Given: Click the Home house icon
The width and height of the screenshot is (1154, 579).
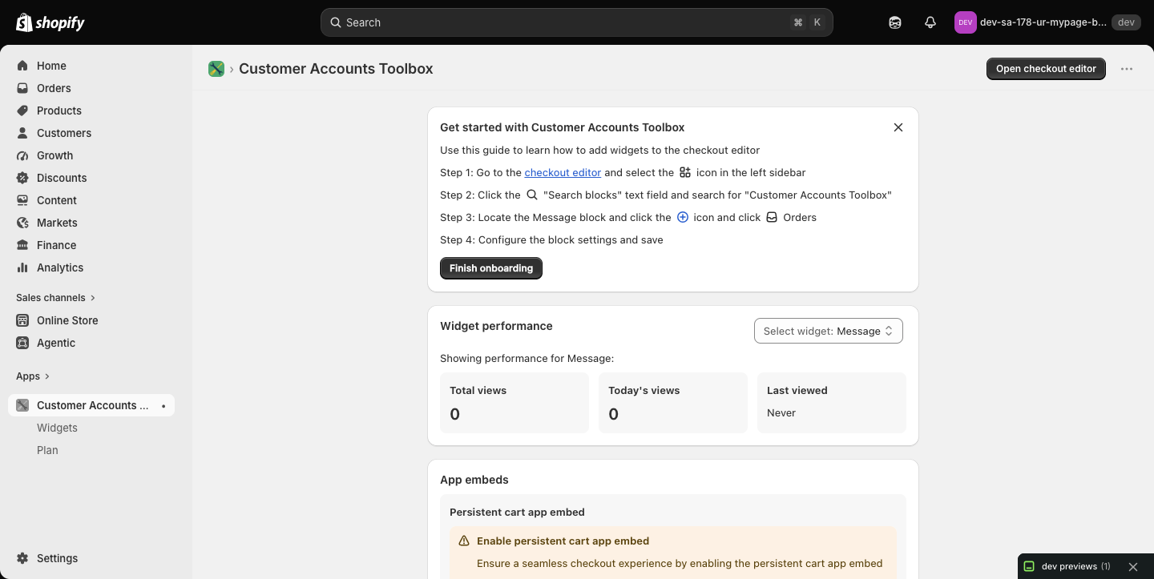Looking at the screenshot, I should click(x=22, y=66).
